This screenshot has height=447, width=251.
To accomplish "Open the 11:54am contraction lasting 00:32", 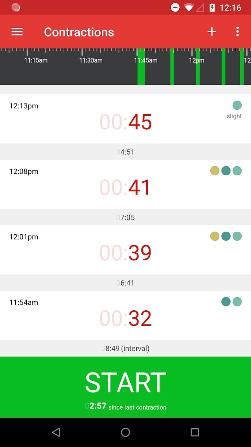I will tap(125, 315).
